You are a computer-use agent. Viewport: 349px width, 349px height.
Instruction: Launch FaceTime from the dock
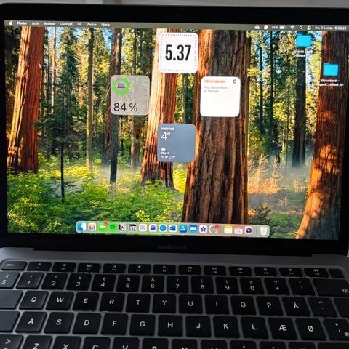(x=103, y=228)
